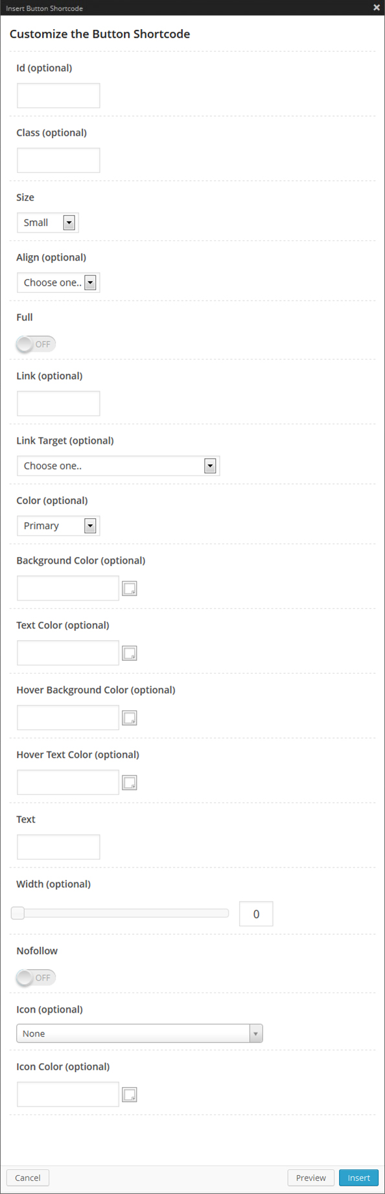Open the Icon Color picker swatch
Image resolution: width=385 pixels, height=1194 pixels.
129,1094
